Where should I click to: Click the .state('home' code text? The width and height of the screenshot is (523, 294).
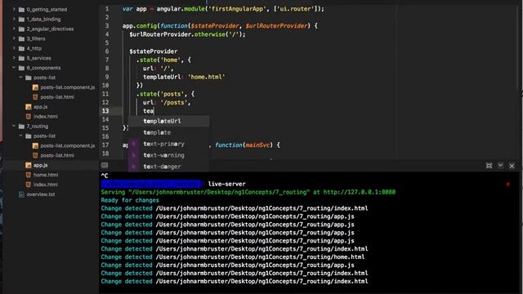pyautogui.click(x=159, y=60)
